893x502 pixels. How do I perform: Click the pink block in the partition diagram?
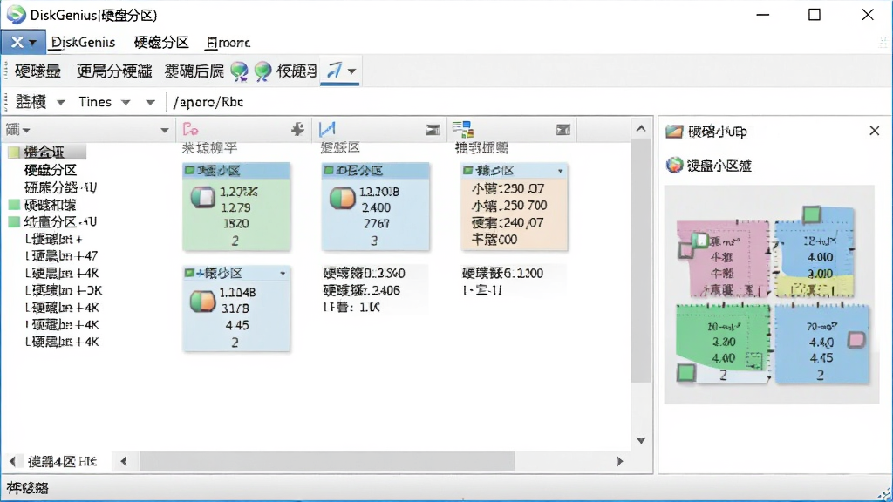[x=722, y=260]
